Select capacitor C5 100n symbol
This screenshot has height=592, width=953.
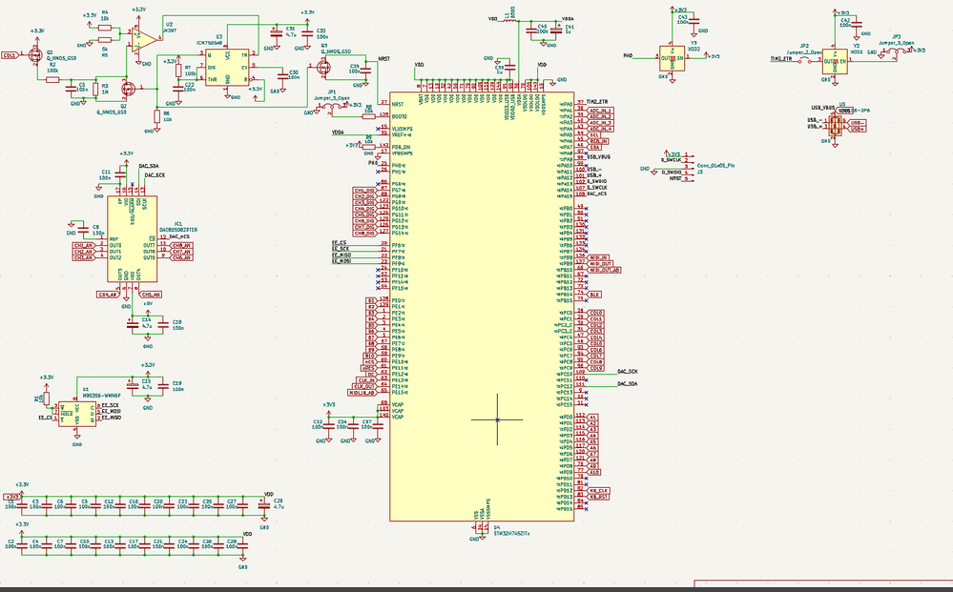pos(72,90)
